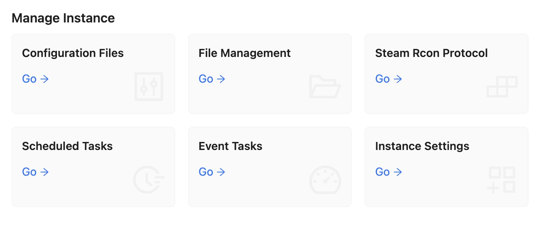Go to Scheduled Tasks via Go link

(x=35, y=172)
